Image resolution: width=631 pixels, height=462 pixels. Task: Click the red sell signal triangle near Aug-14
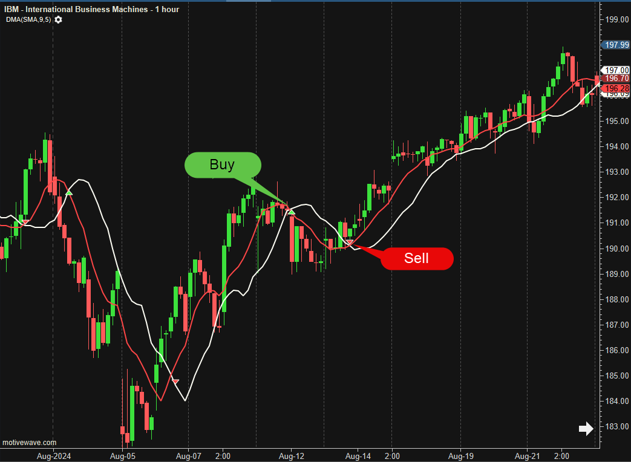click(349, 242)
